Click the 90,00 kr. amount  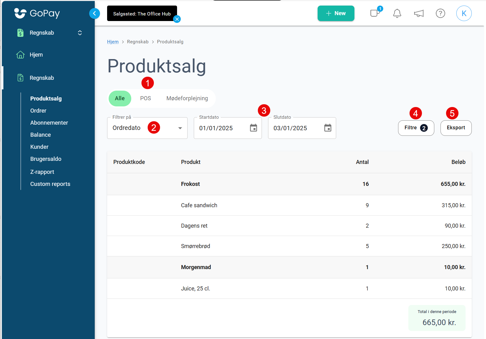[x=455, y=226]
